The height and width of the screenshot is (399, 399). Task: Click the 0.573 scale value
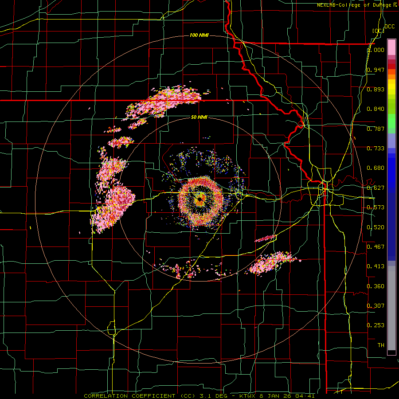point(376,207)
